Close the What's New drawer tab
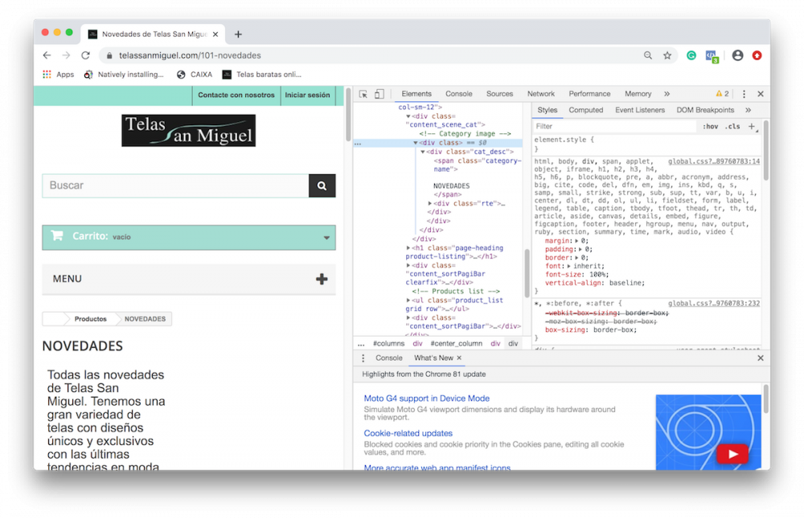This screenshot has width=804, height=518. 459,358
